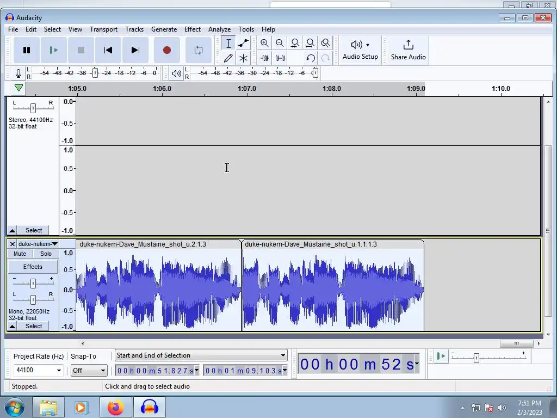This screenshot has width=557, height=418.
Task: Open selection end time format arrow
Action: 284,370
